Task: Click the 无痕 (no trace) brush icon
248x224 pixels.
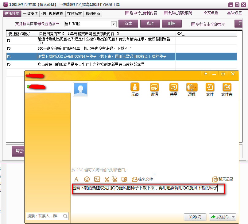Action: tap(135, 87)
